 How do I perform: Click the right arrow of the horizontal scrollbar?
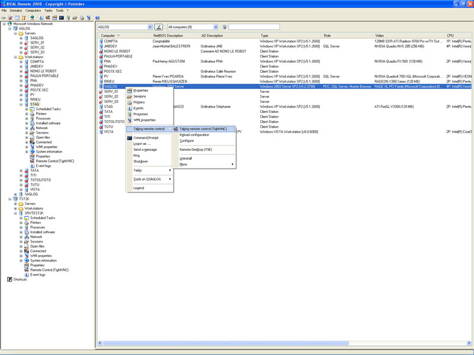pyautogui.click(x=469, y=343)
